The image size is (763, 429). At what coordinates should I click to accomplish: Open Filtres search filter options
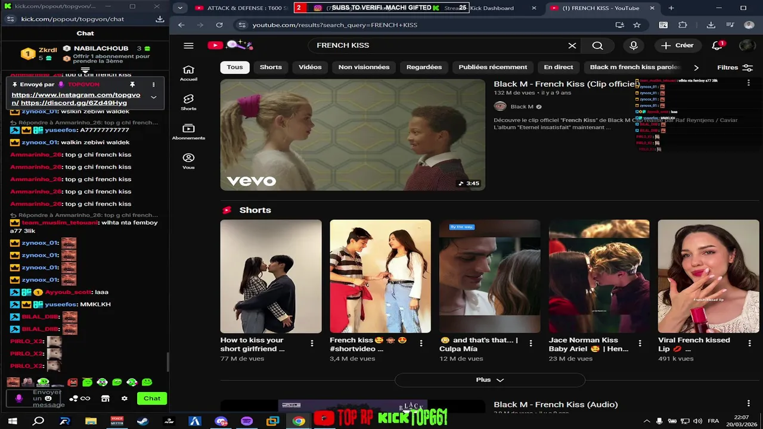click(734, 67)
